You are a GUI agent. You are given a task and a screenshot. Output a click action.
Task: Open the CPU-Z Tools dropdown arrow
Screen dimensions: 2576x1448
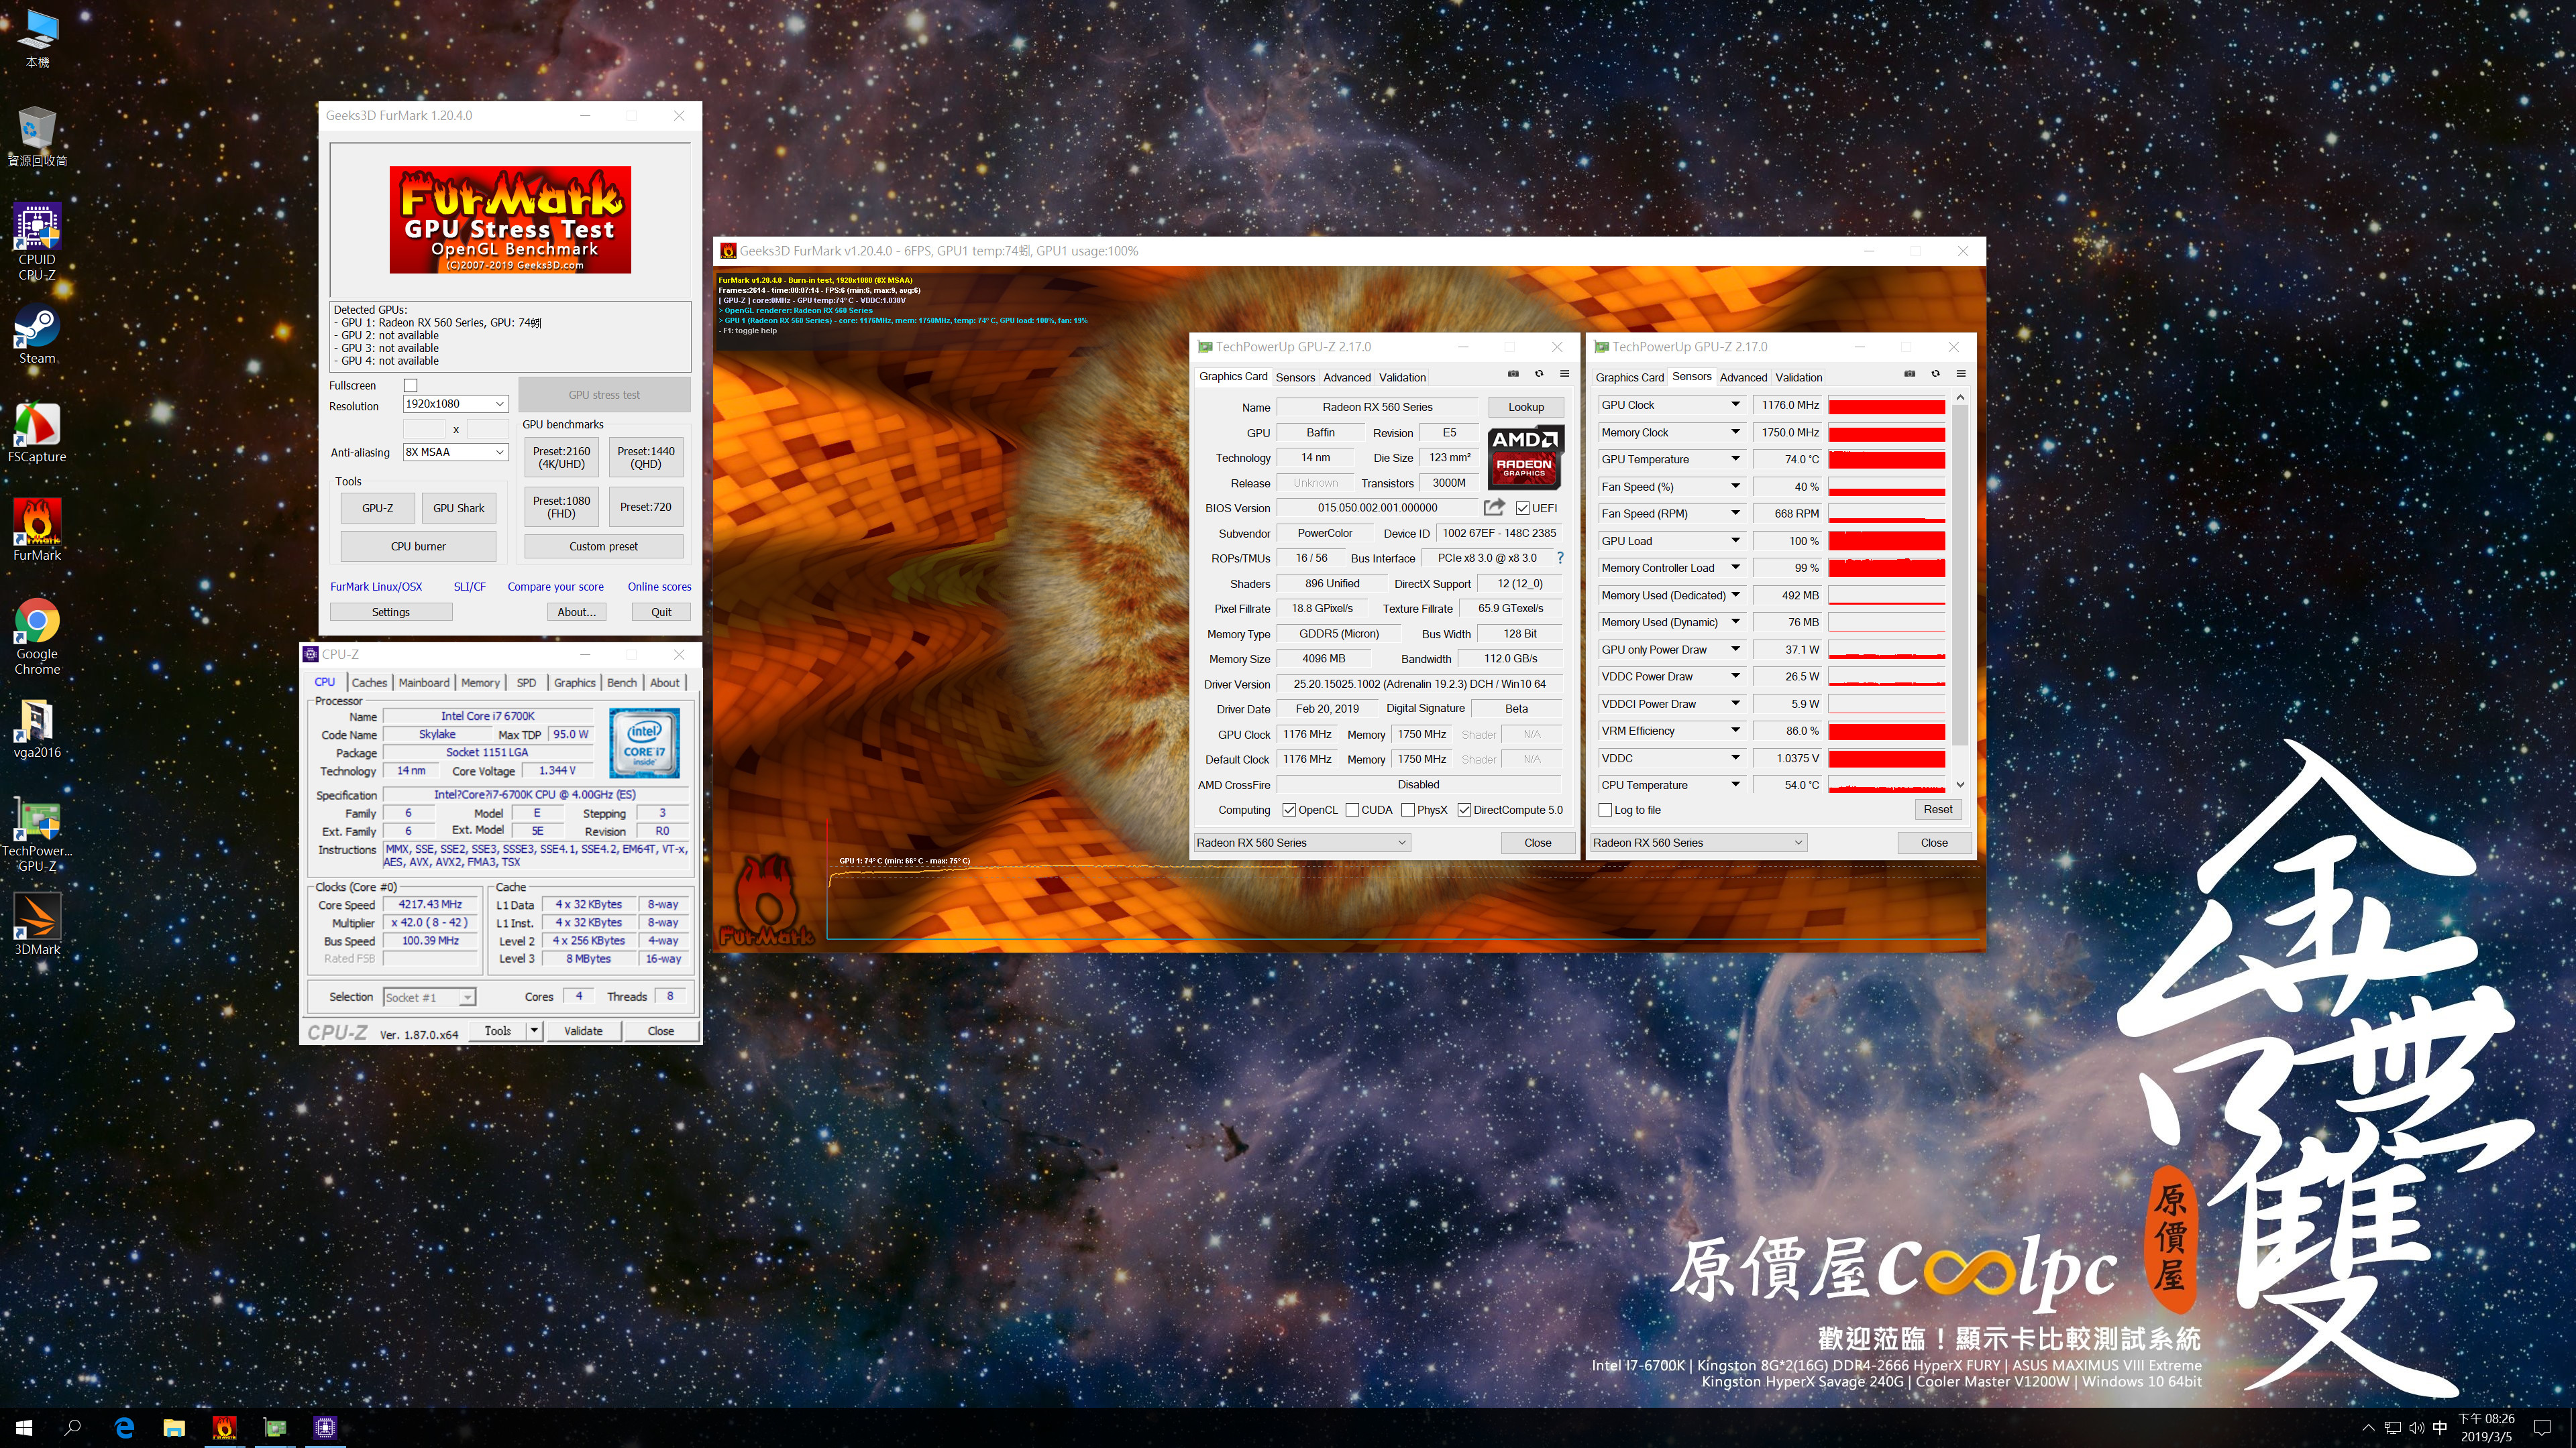point(534,1030)
